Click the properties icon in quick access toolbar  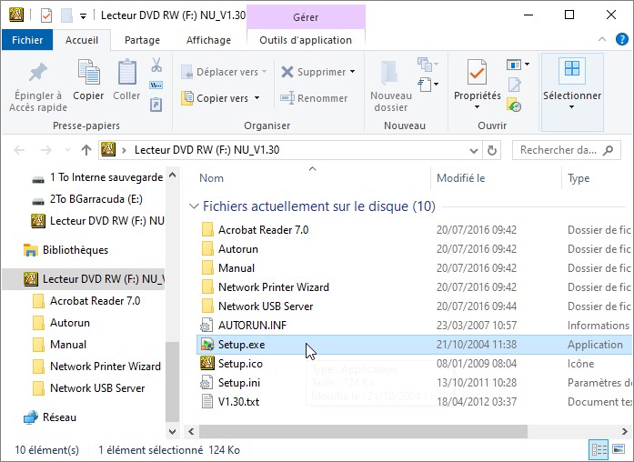coord(46,15)
